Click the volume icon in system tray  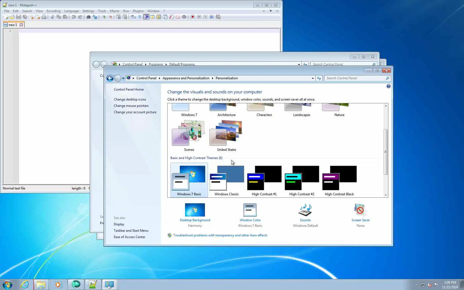[429, 285]
